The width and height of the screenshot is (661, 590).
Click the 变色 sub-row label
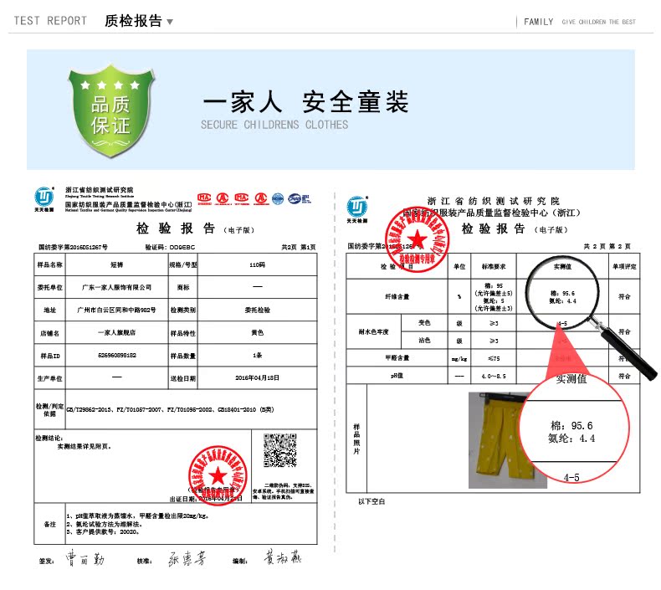point(424,323)
